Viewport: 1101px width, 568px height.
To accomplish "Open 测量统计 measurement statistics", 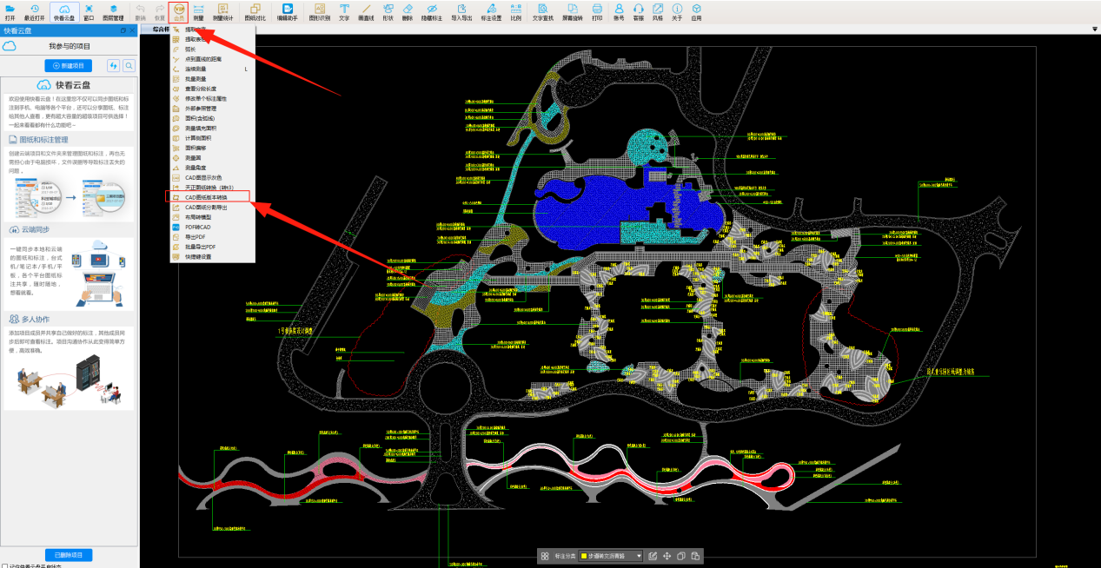I will (223, 11).
